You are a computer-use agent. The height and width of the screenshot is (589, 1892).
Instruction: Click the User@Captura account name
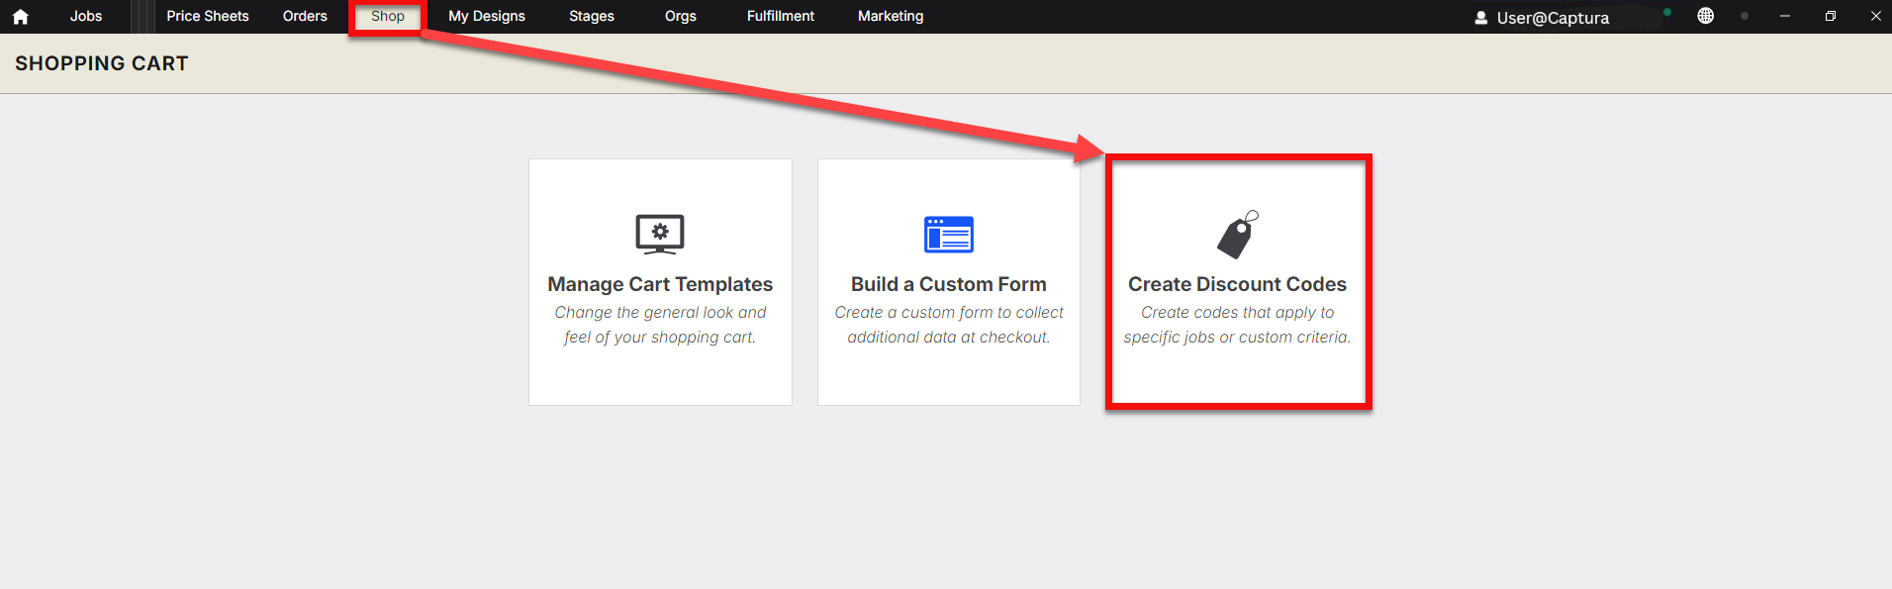1553,18
